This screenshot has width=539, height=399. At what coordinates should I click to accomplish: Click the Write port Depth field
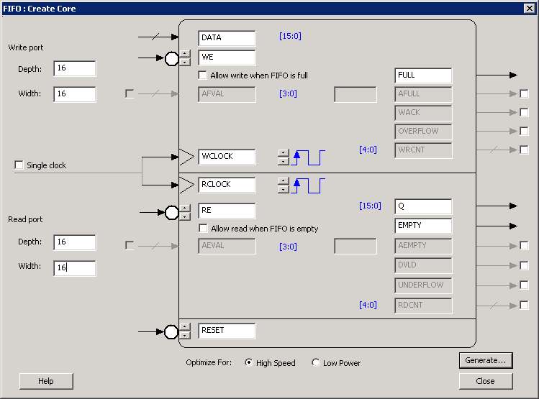pyautogui.click(x=75, y=68)
